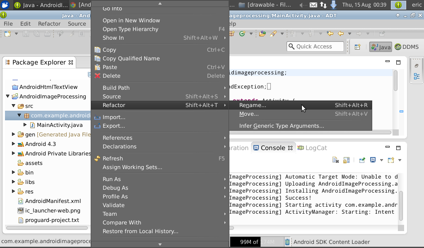The height and width of the screenshot is (248, 424).
Task: Select Copy Qualified Name entry
Action: click(x=160, y=58)
